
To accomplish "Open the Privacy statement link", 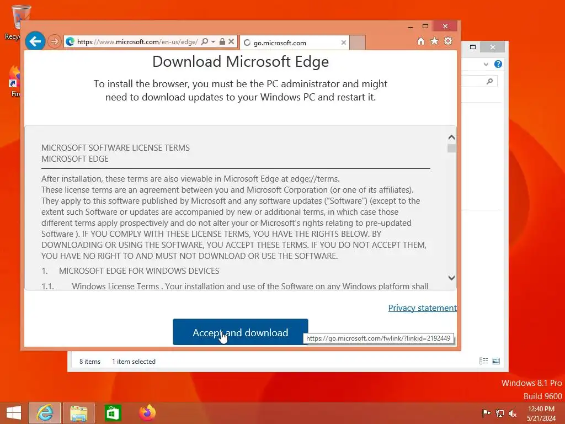I will click(x=422, y=308).
